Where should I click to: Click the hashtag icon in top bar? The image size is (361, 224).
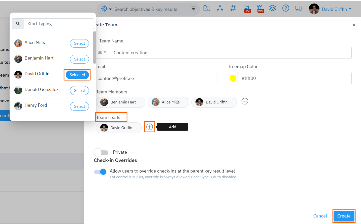pyautogui.click(x=233, y=8)
